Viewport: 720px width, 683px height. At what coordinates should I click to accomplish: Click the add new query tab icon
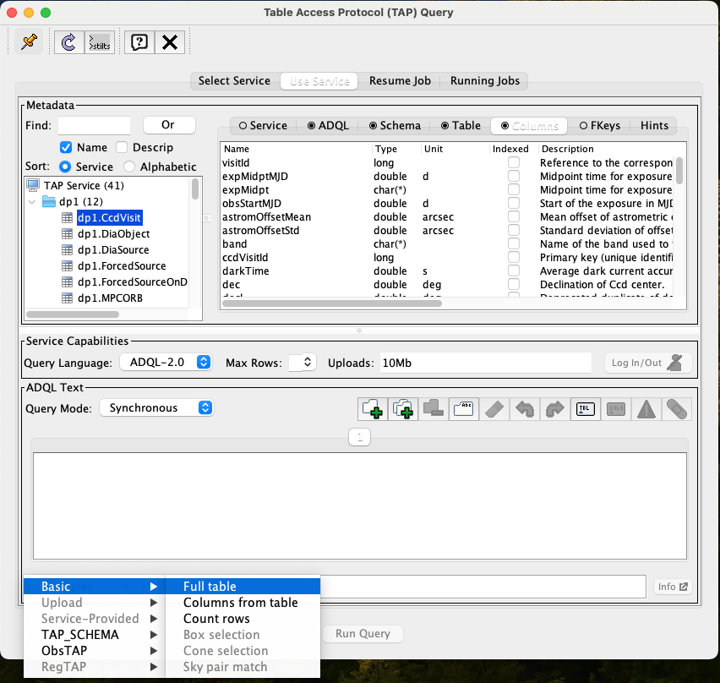pyautogui.click(x=372, y=408)
